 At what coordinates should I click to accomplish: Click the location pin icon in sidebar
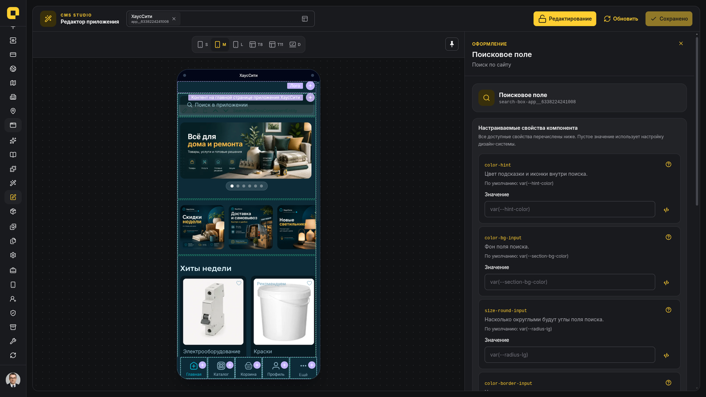click(x=13, y=111)
